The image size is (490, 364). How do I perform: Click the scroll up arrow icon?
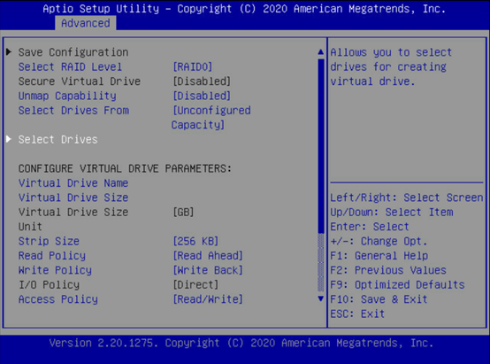[x=321, y=52]
